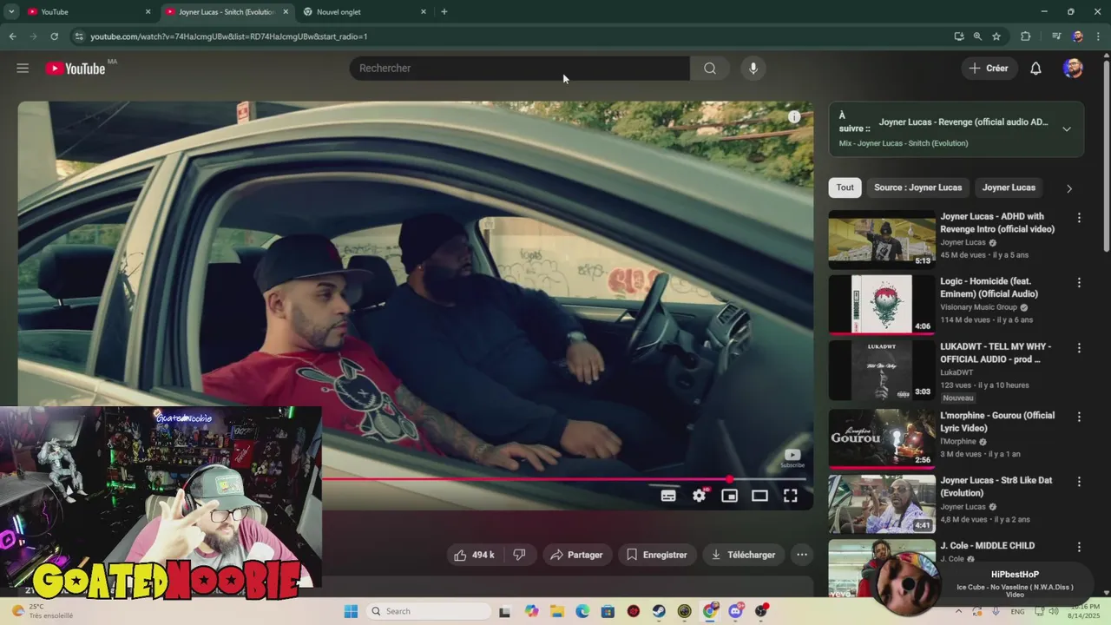Click the Chrome zoom magnifier icon
This screenshot has width=1111, height=625.
[x=977, y=36]
